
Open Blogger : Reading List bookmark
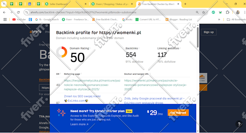[x=179, y=20]
